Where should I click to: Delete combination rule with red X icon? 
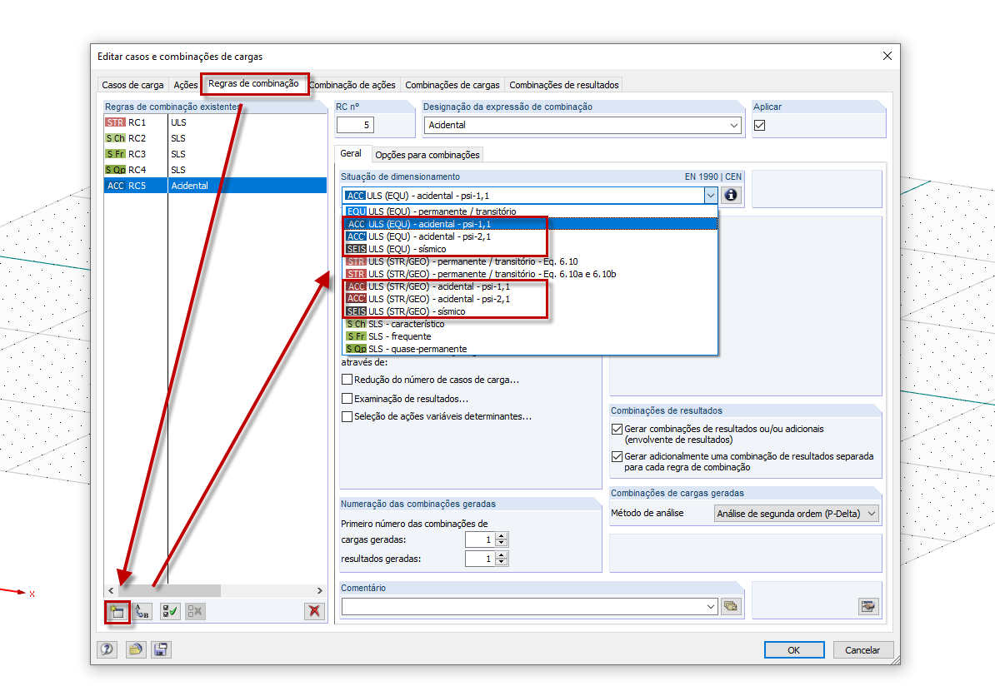click(x=314, y=612)
